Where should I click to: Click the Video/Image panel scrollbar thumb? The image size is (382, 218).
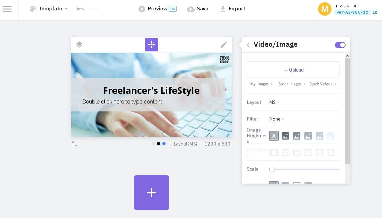point(348,111)
